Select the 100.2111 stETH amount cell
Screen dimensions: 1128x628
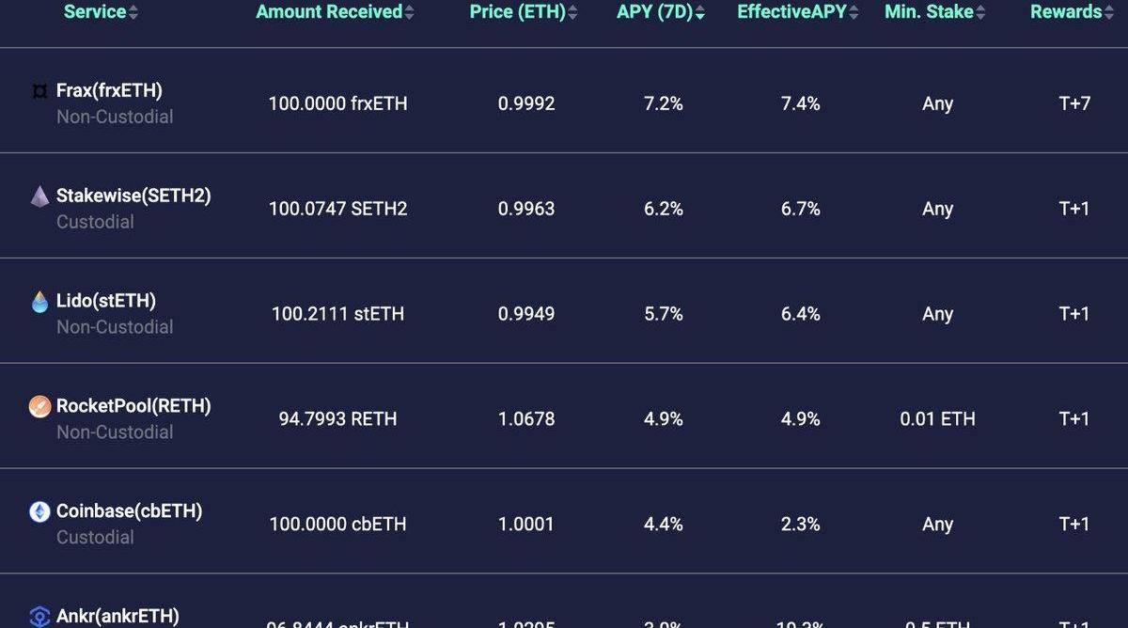pyautogui.click(x=337, y=314)
